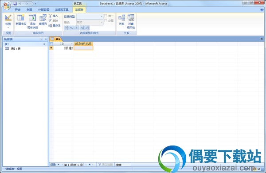
Task: Toggle the 唯一 checkbox
Action: tap(106, 16)
